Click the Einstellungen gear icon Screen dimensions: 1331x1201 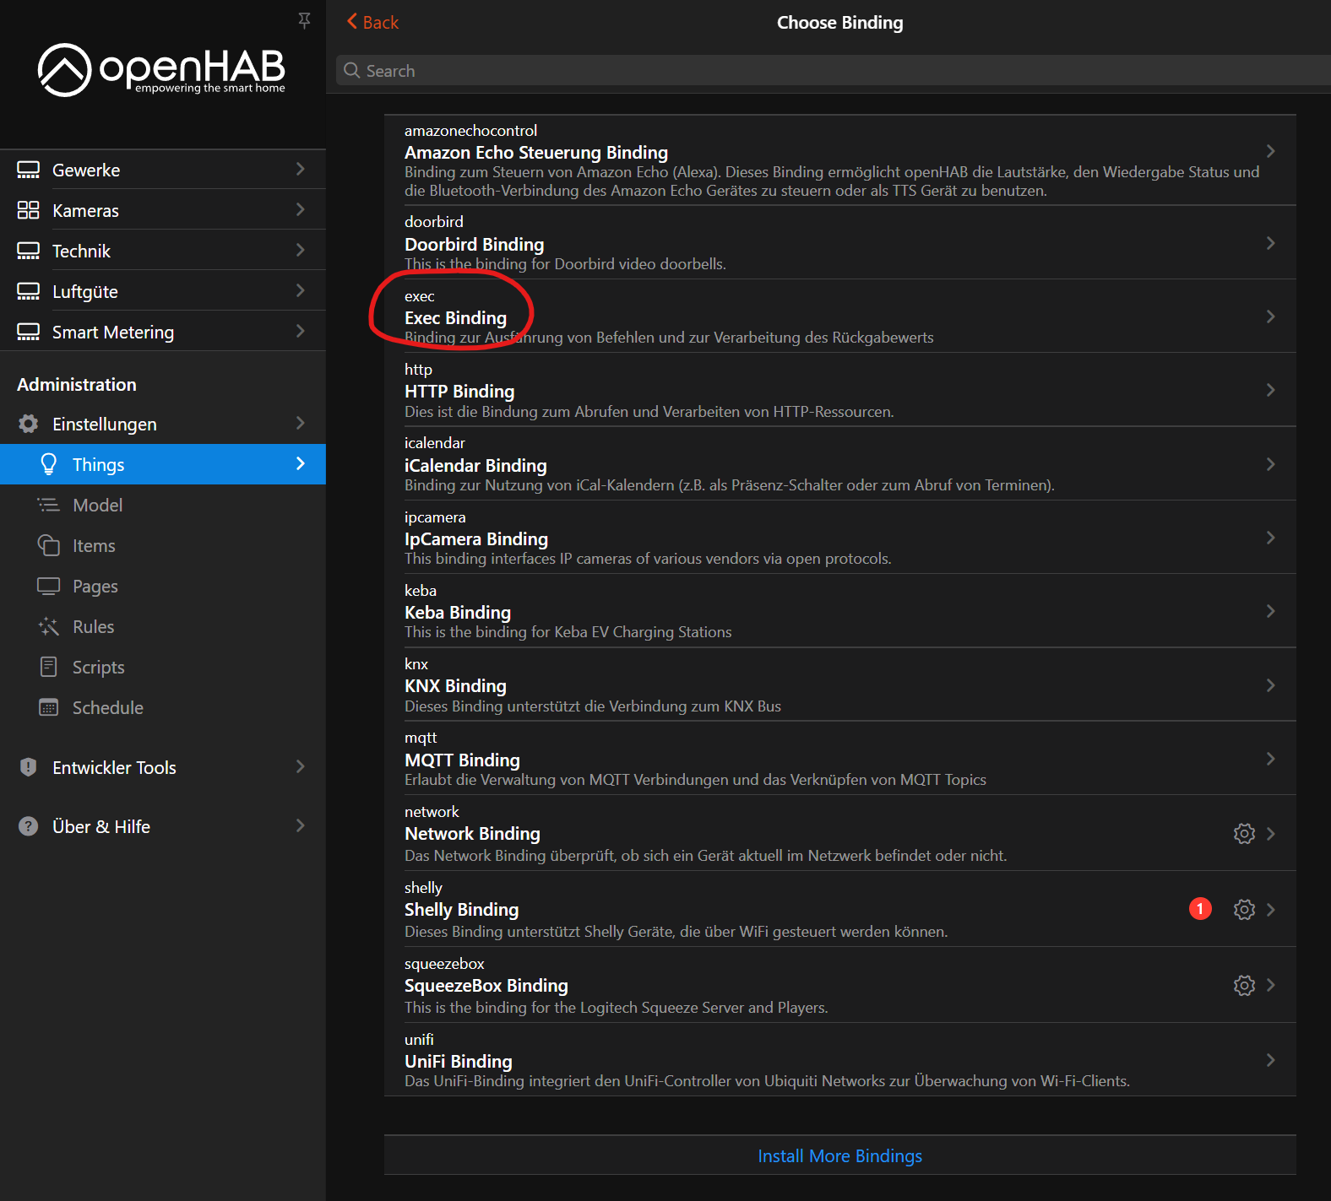click(29, 424)
